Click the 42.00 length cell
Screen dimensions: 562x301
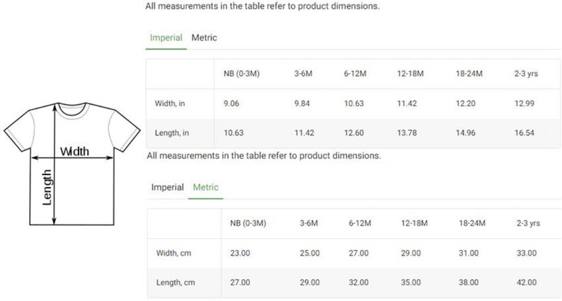pos(527,283)
